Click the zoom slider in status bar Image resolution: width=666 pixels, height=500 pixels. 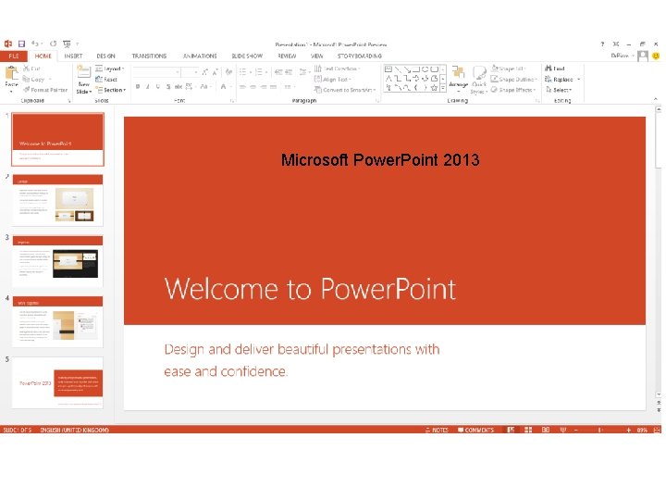click(600, 430)
